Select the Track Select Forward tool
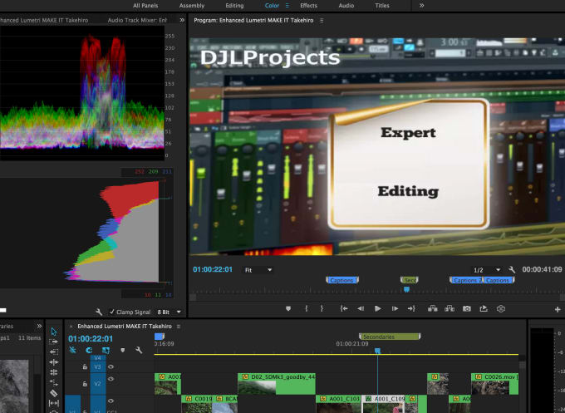This screenshot has width=565, height=413. tap(54, 342)
